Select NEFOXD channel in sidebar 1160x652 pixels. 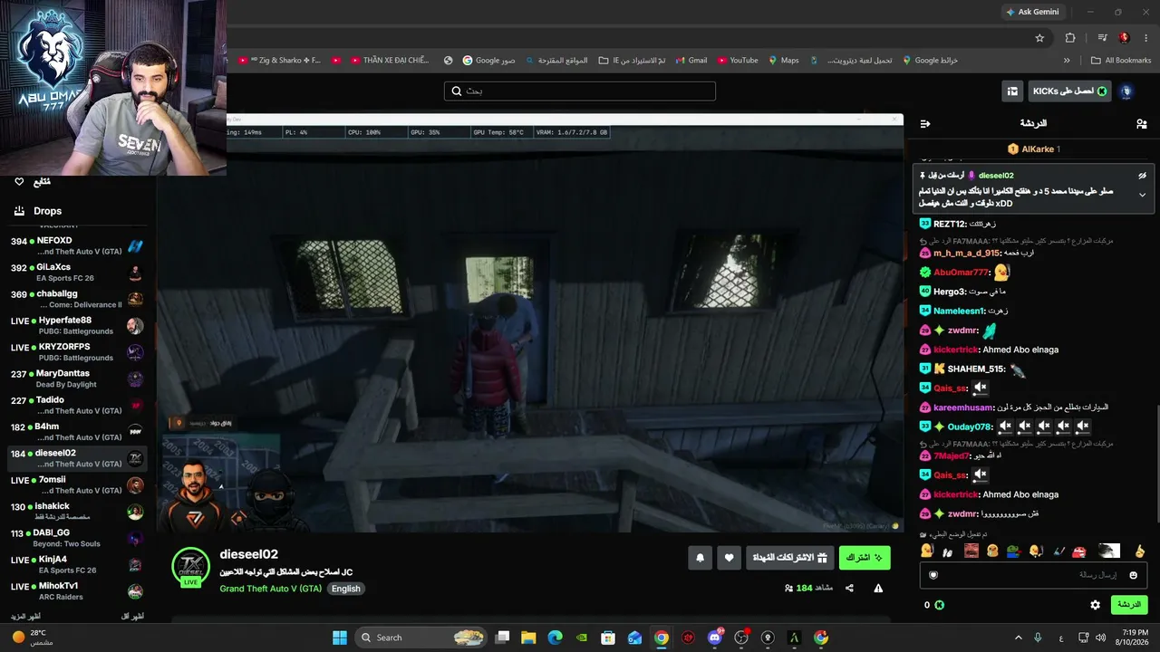coord(76,246)
